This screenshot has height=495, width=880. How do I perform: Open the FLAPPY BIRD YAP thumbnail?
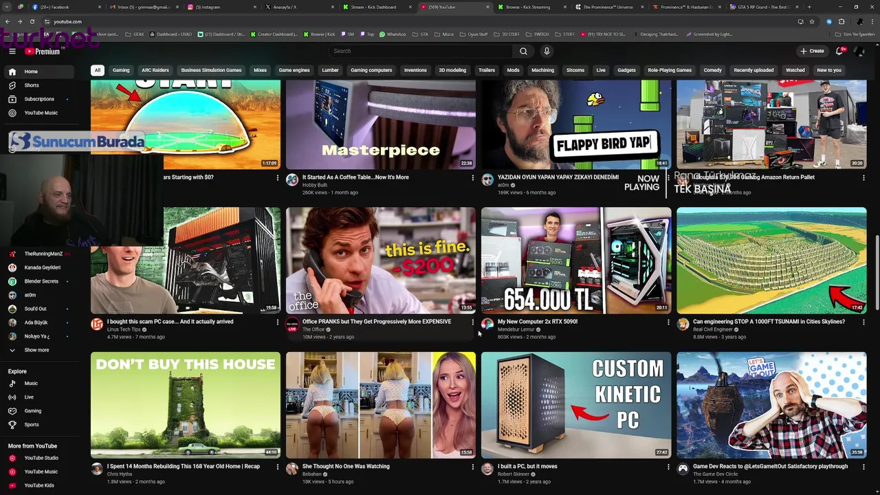pos(576,124)
